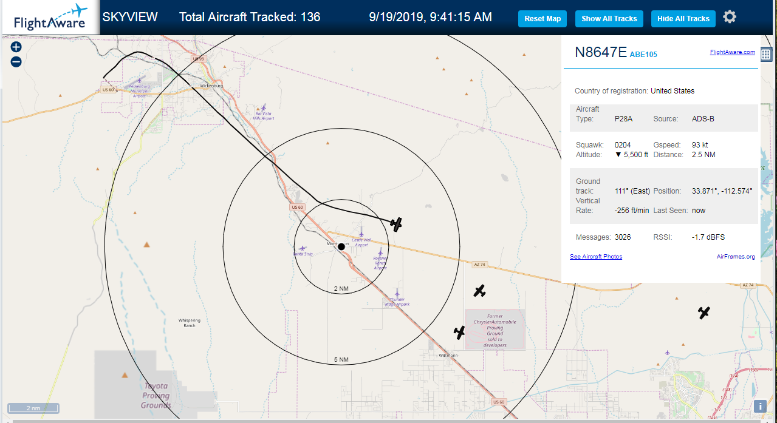Click the 2 nm map scale bar
777x423 pixels.
pos(33,408)
